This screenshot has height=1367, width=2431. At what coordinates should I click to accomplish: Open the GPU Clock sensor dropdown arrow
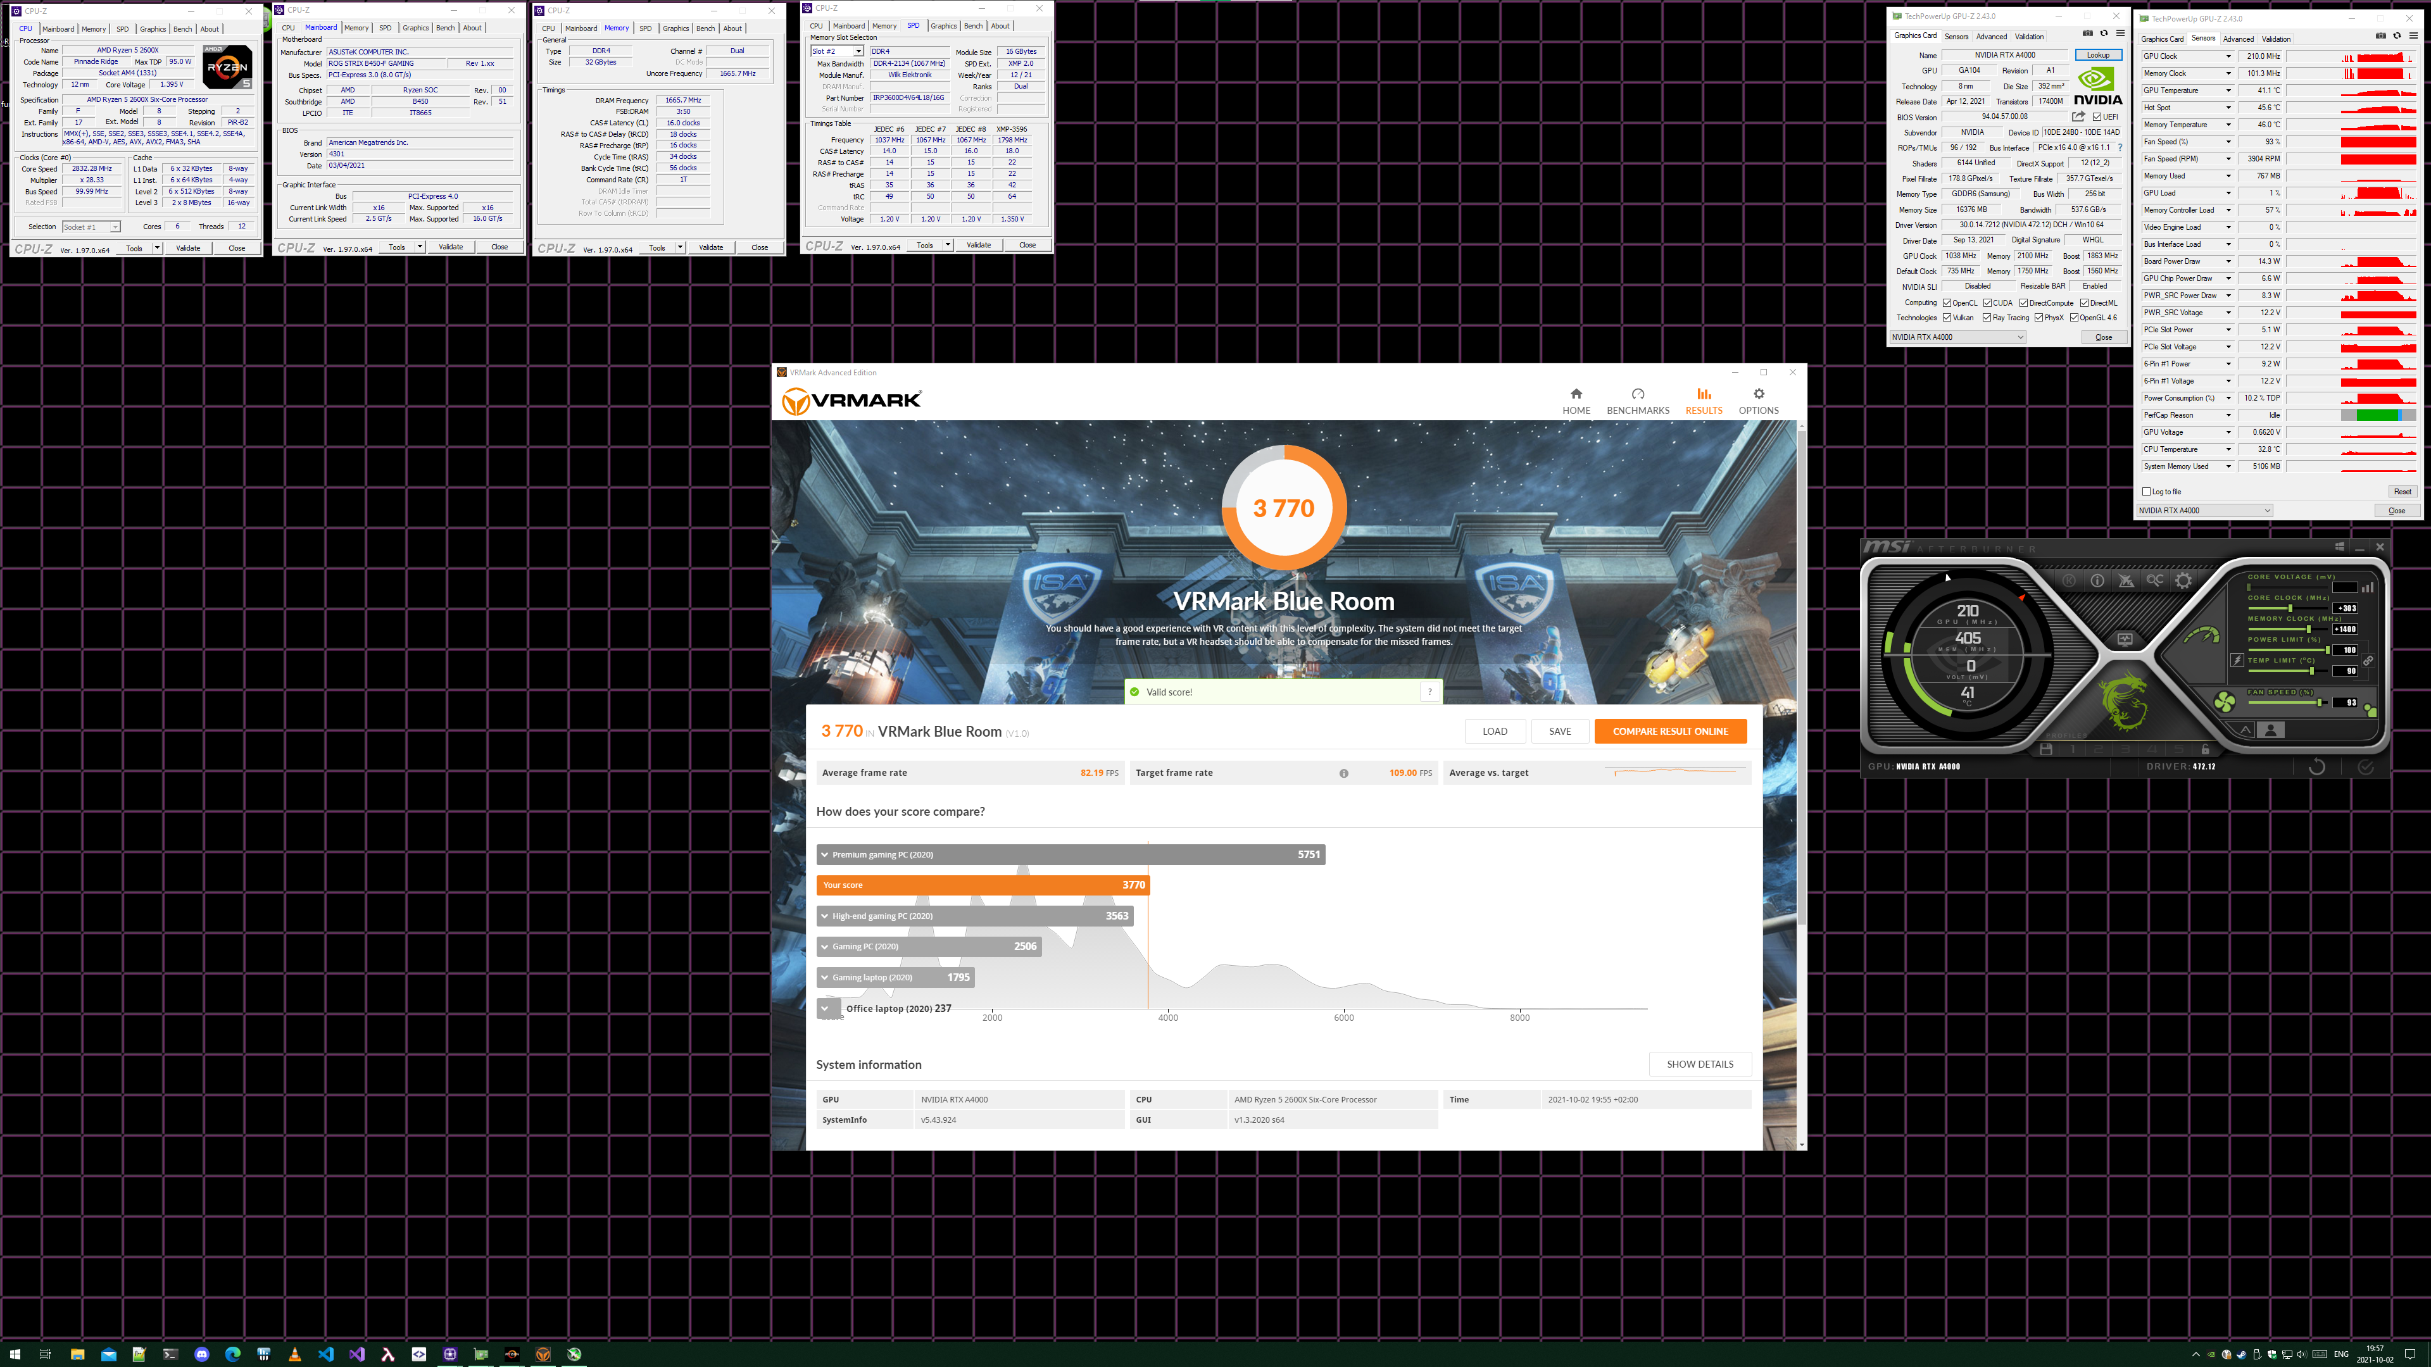pos(2228,56)
